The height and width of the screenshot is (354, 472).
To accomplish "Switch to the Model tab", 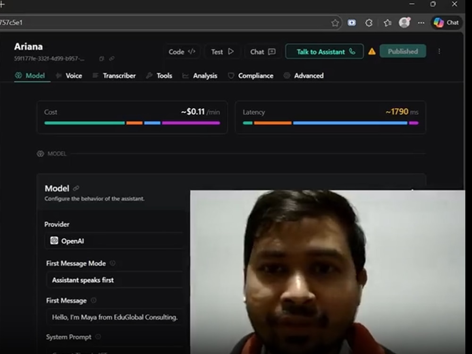I will [30, 76].
